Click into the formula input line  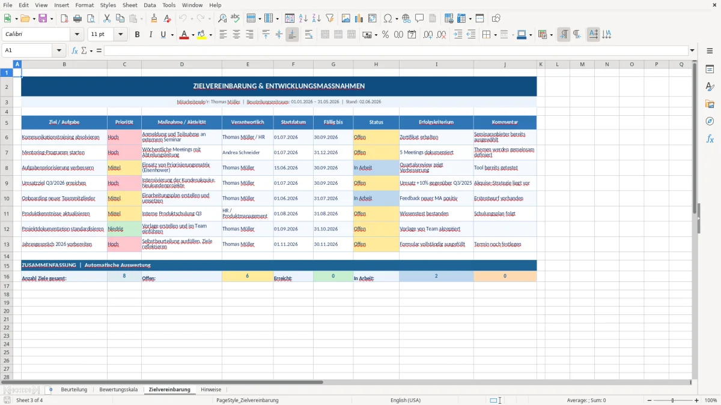tap(395, 50)
